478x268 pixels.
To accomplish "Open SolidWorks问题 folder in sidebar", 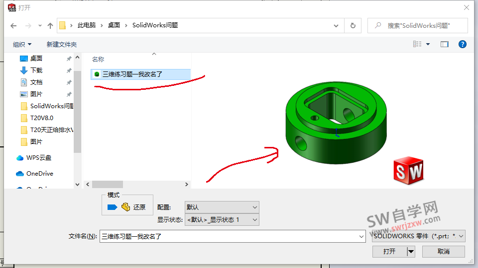I will click(47, 106).
